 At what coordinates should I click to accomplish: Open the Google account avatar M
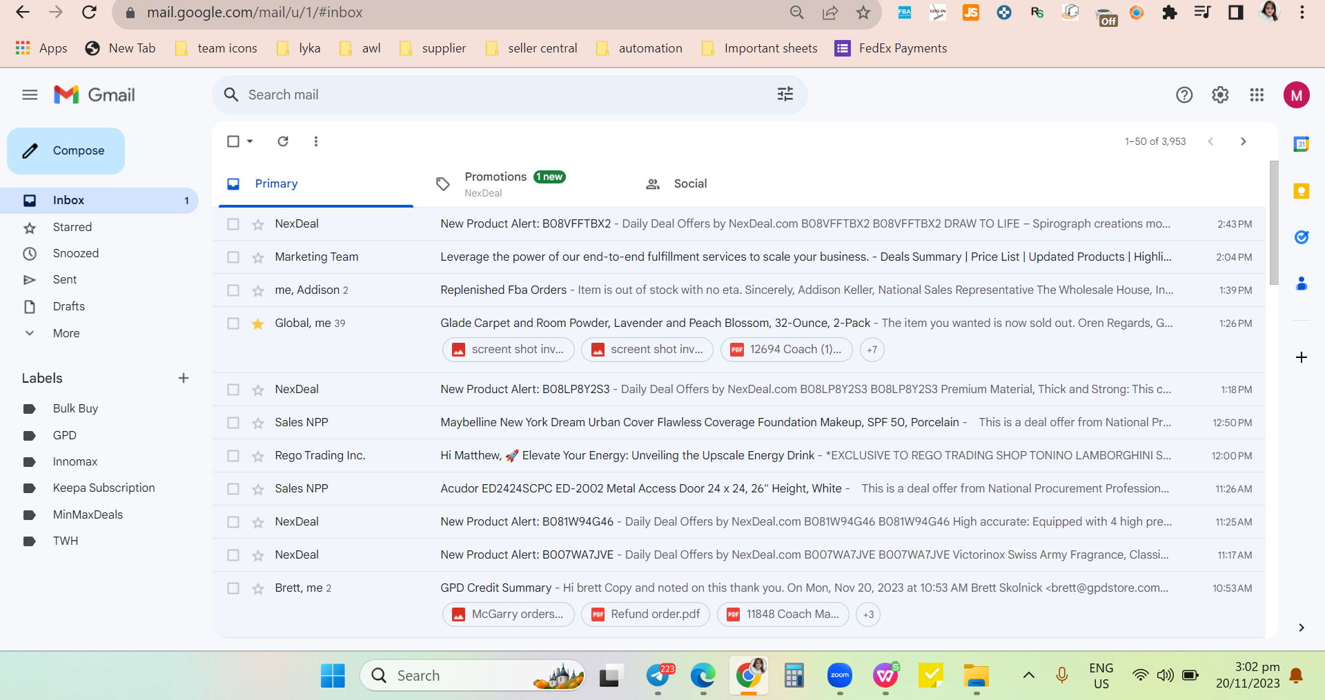(x=1297, y=95)
